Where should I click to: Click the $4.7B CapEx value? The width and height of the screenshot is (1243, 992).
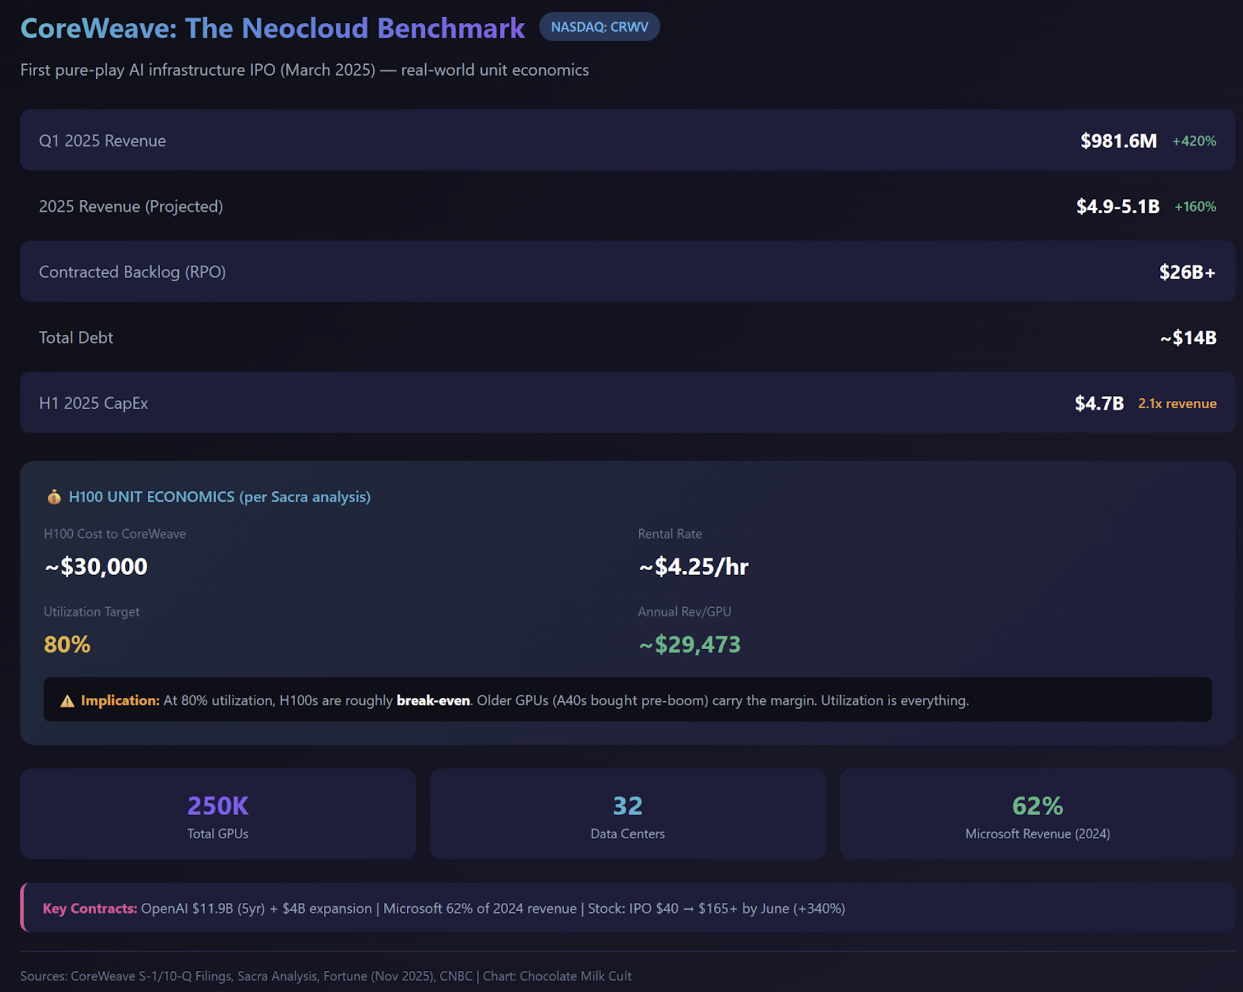click(x=1099, y=403)
